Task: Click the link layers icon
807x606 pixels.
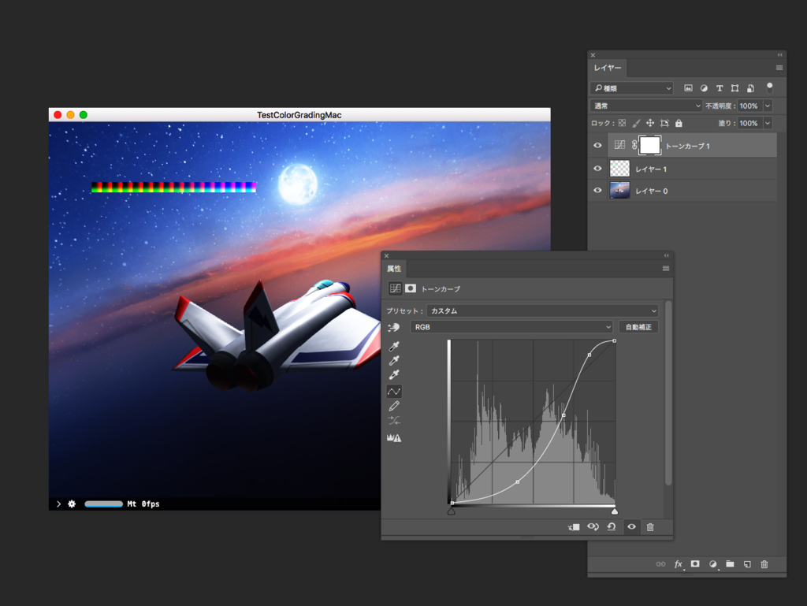Action: click(661, 564)
